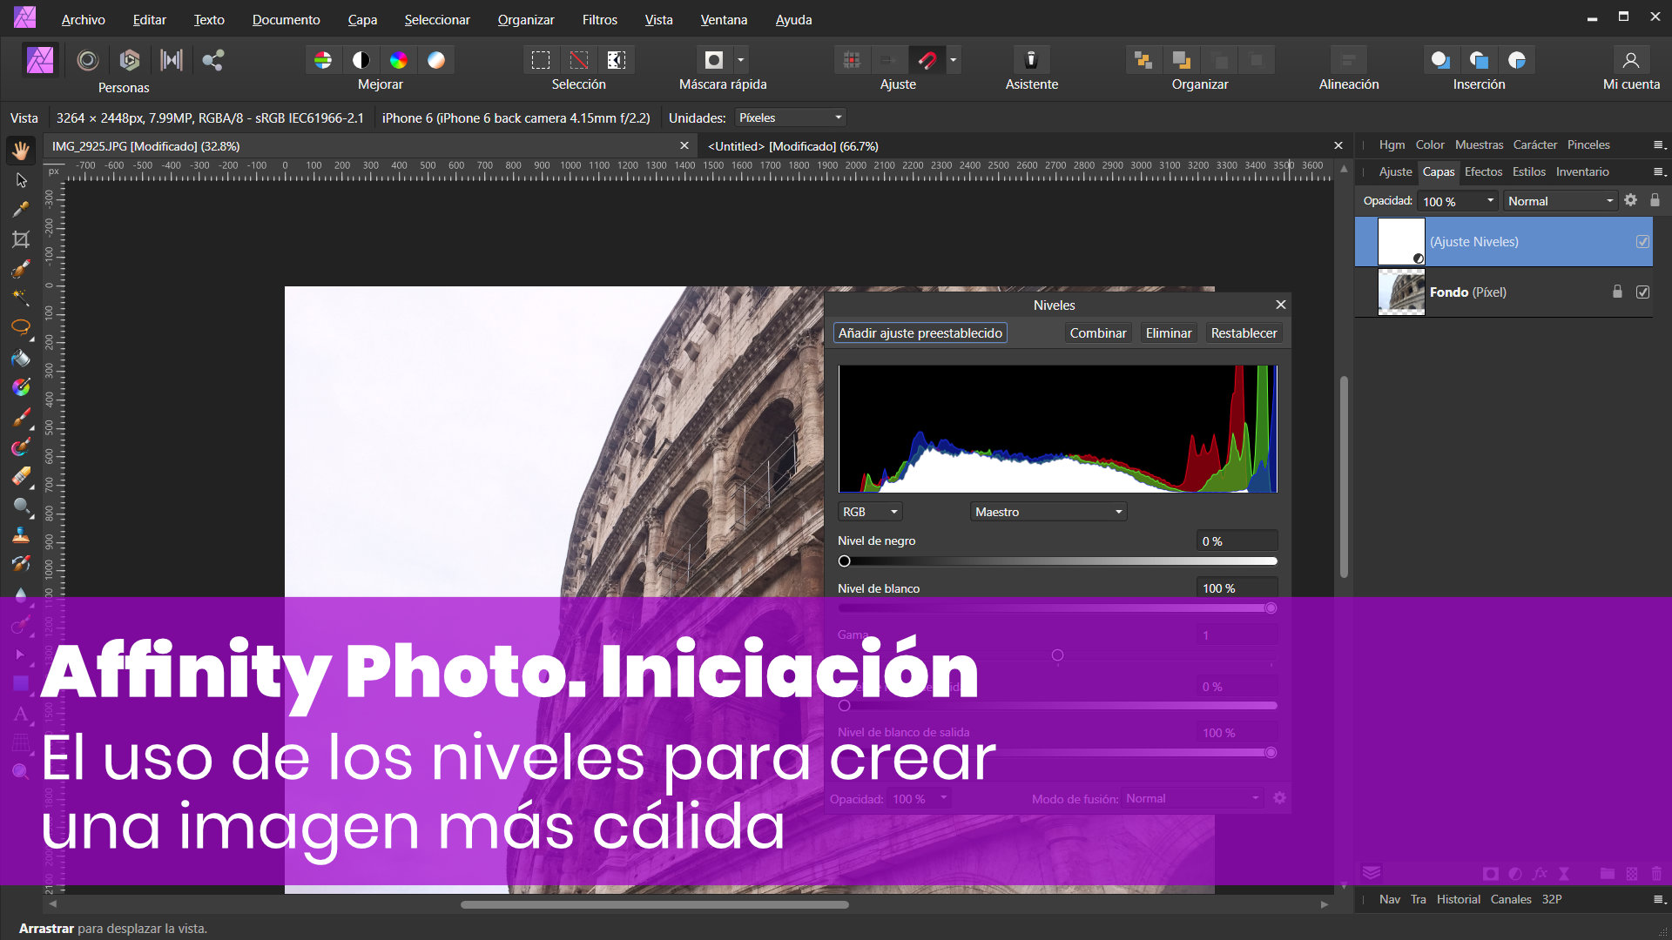The height and width of the screenshot is (940, 1672).
Task: Click the Nivel de negro percentage field
Action: [1237, 541]
